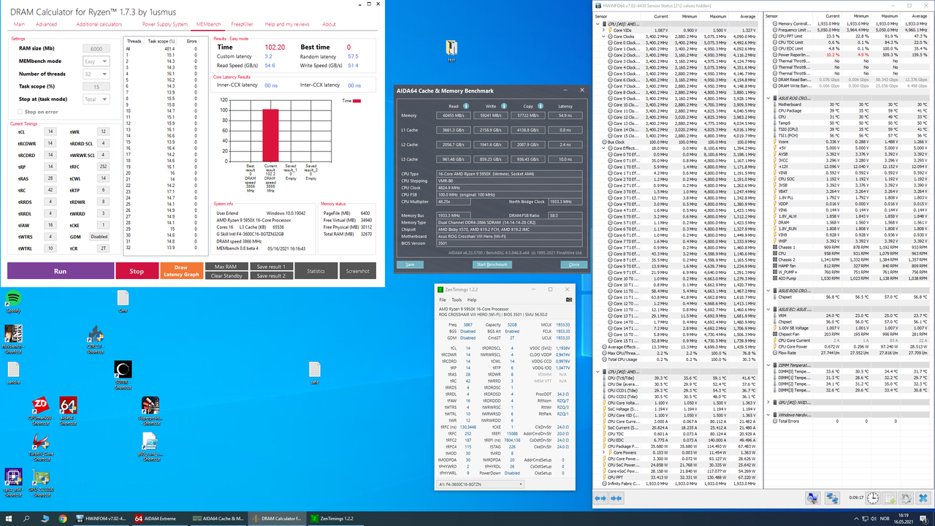
Task: Open ZenTimings memory module selector
Action: tap(480, 484)
